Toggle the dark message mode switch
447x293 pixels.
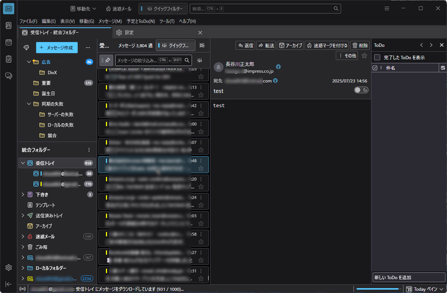(x=361, y=90)
